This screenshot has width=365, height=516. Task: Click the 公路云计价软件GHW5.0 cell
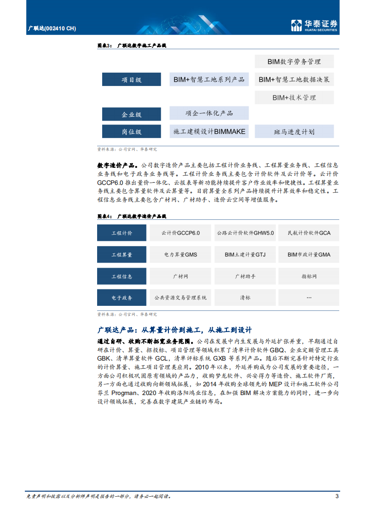pos(245,233)
